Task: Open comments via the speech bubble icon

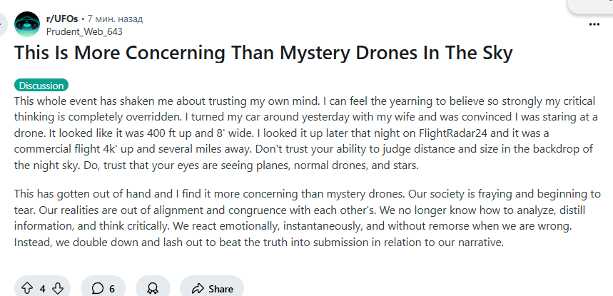Action: point(97,289)
